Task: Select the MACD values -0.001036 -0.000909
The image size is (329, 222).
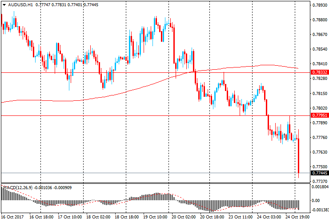Action: (53, 188)
